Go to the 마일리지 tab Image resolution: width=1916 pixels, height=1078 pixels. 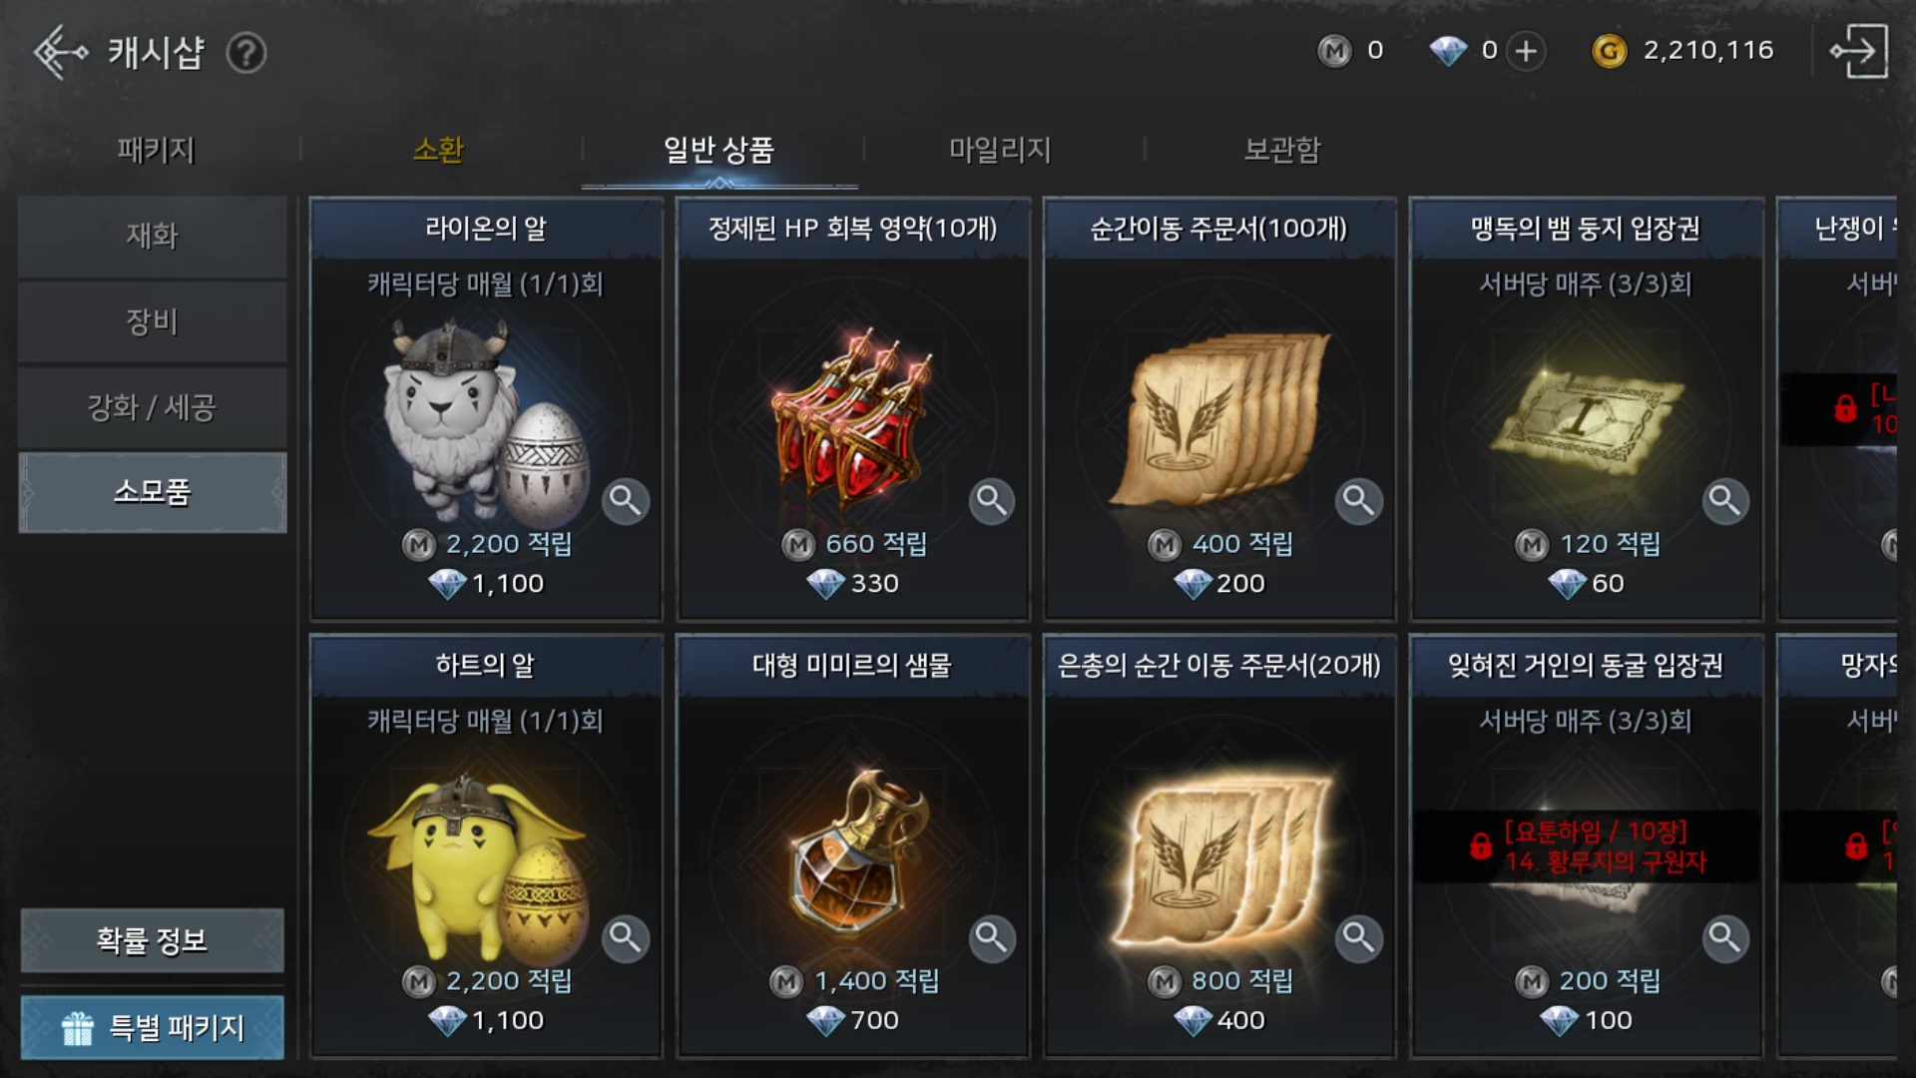pyautogui.click(x=1000, y=150)
